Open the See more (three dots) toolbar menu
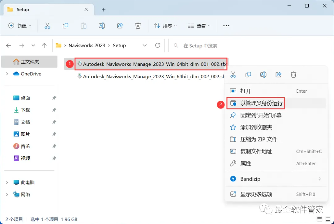This screenshot has width=334, height=224. [x=226, y=26]
